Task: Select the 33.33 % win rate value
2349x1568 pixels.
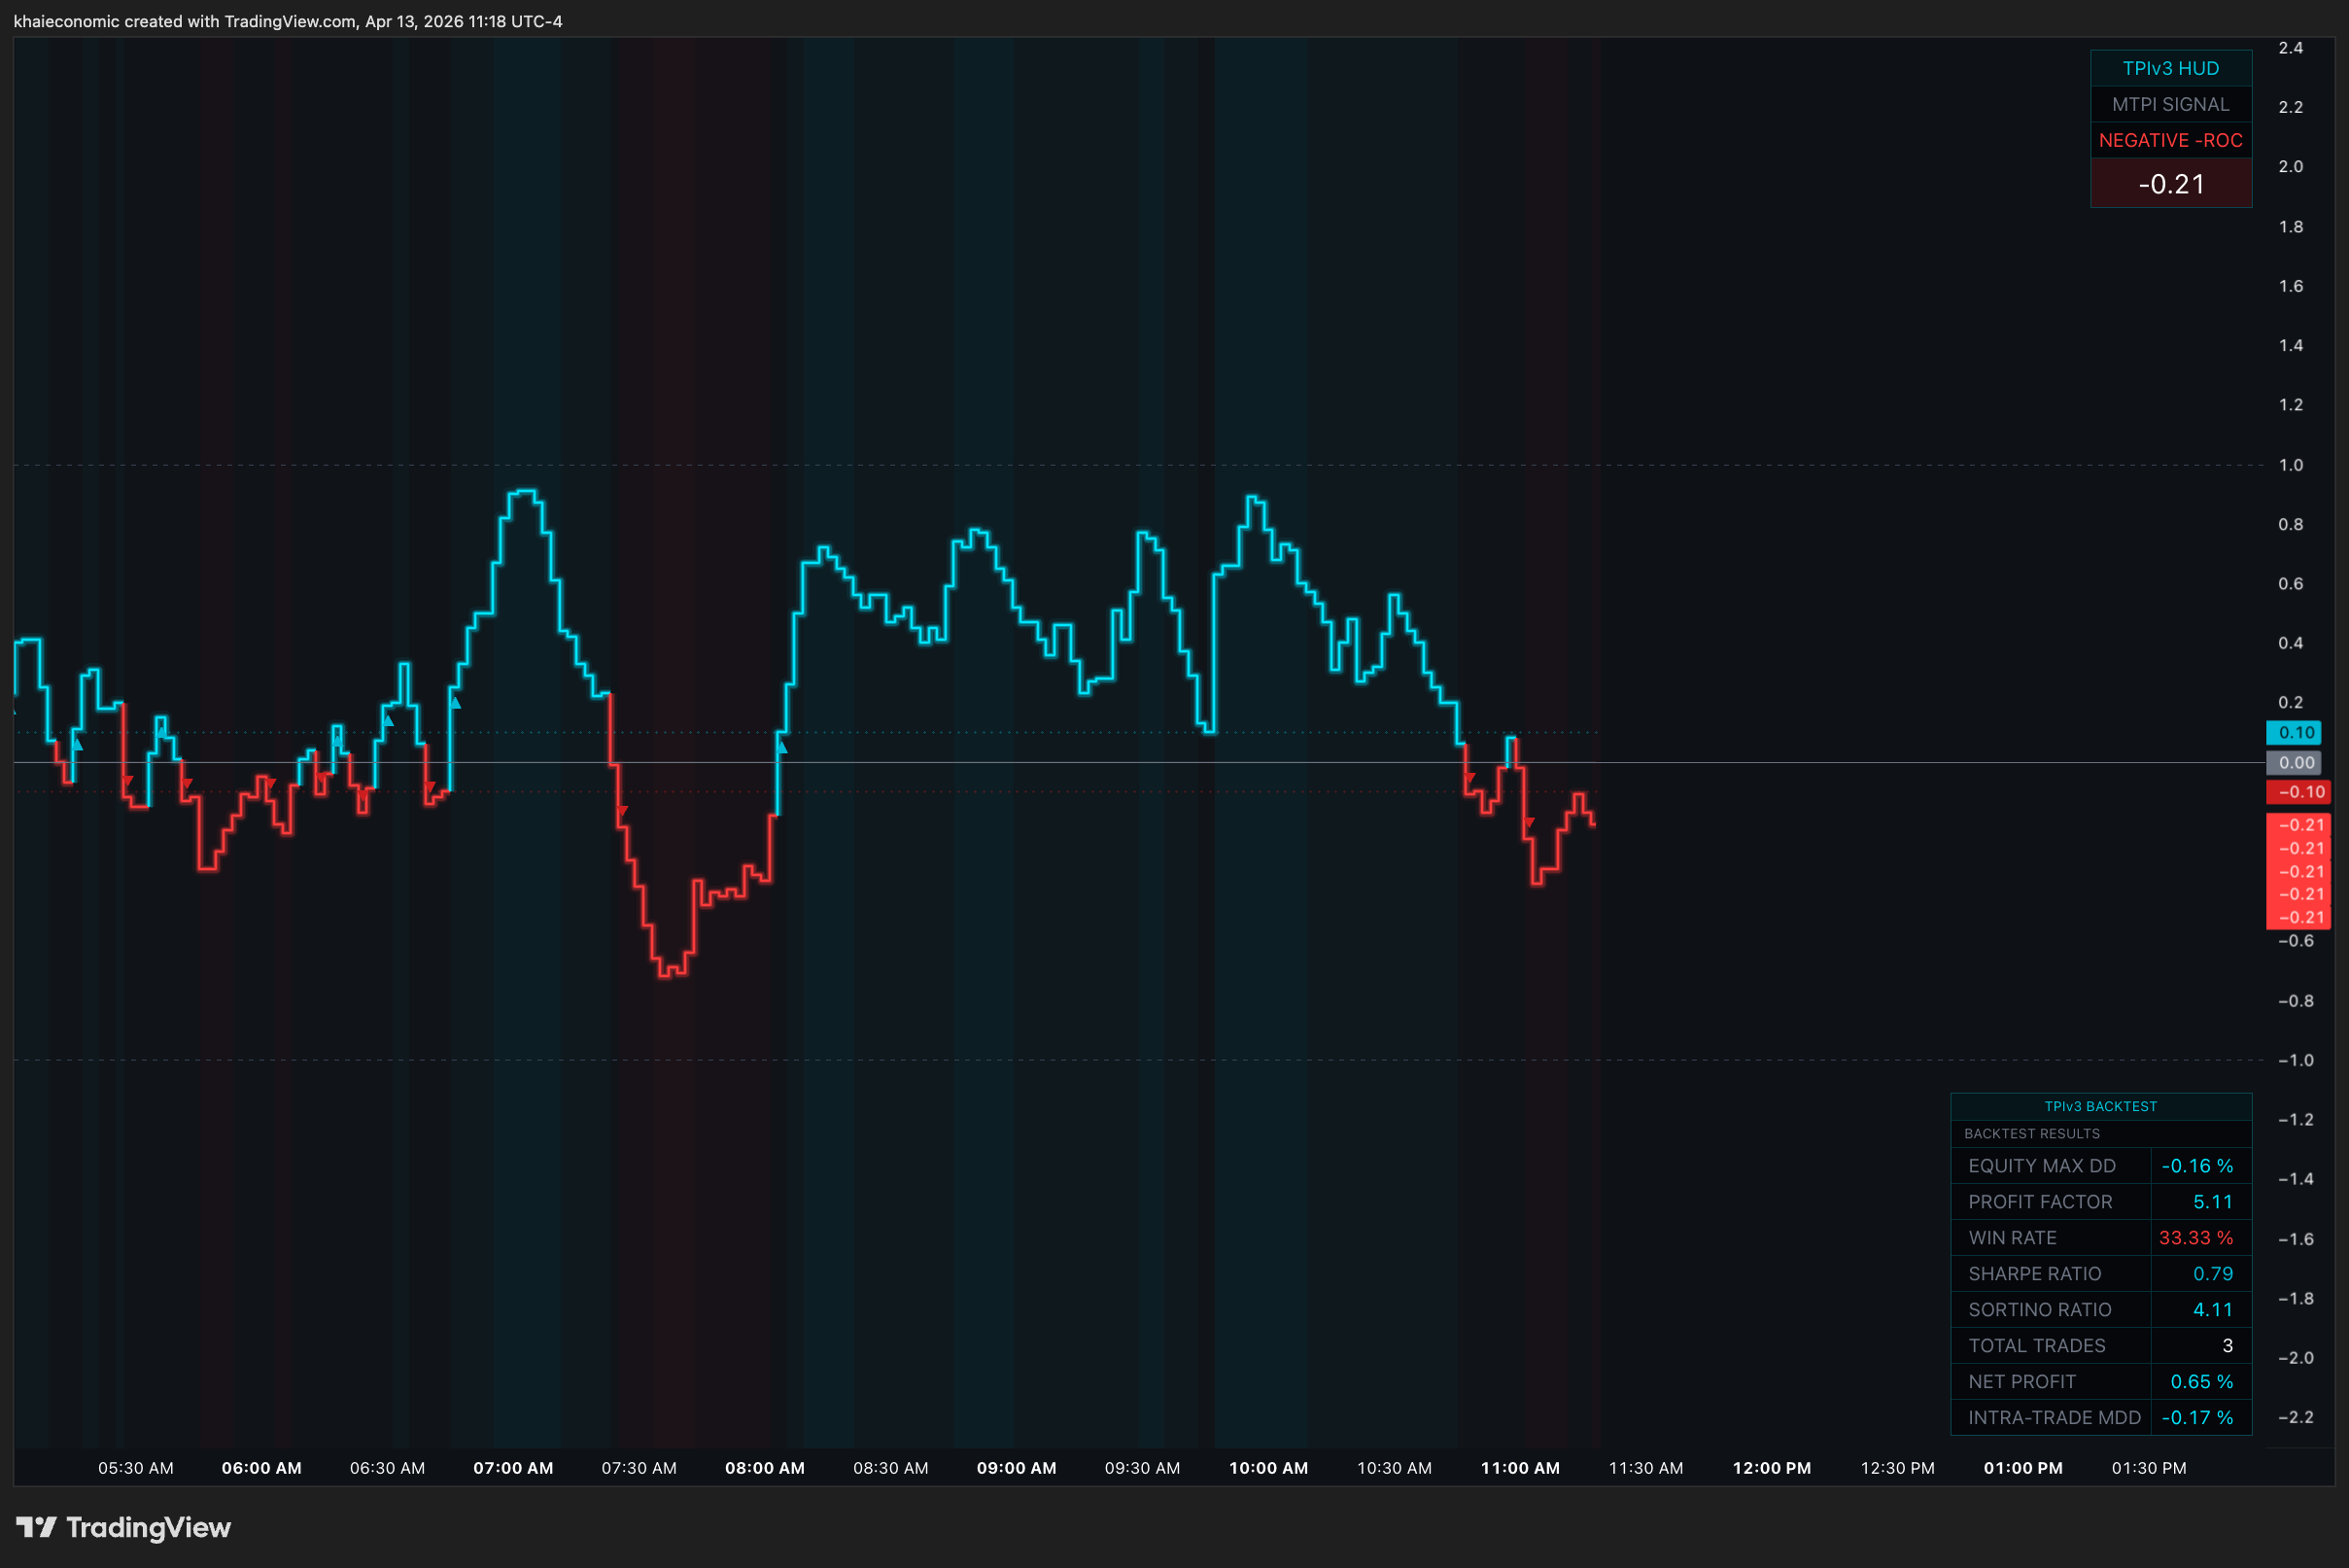Action: click(x=2195, y=1238)
